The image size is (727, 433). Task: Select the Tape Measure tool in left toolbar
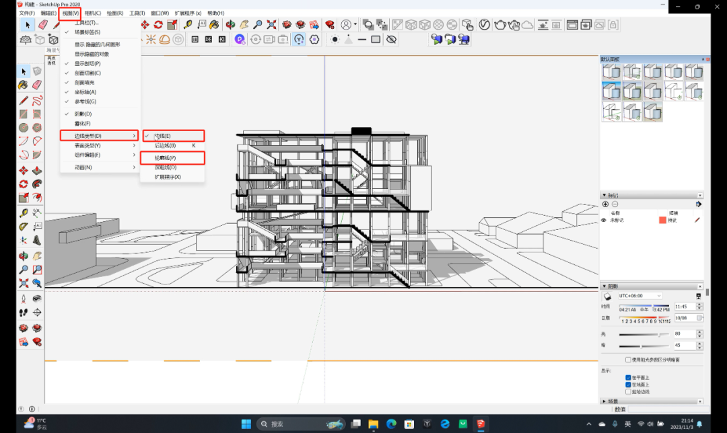coord(23,212)
